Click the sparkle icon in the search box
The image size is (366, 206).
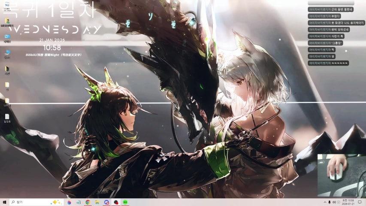[55, 202]
